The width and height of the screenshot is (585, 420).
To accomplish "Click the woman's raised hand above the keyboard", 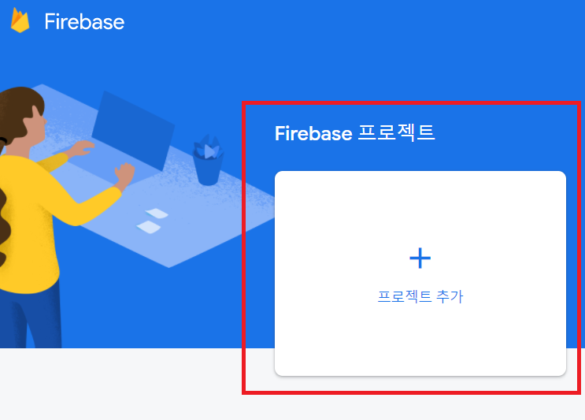I will click(81, 149).
